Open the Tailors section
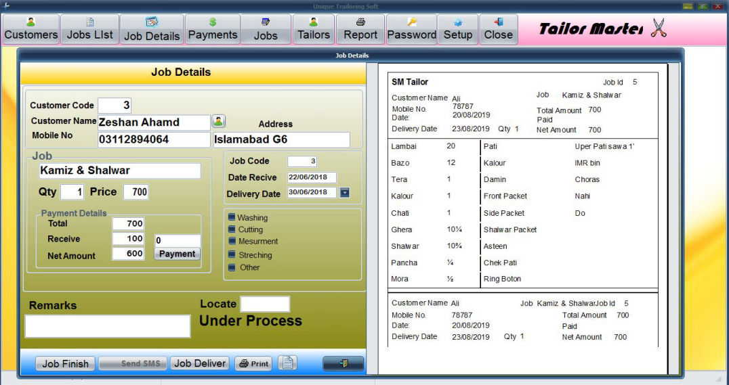The image size is (729, 385). (314, 29)
